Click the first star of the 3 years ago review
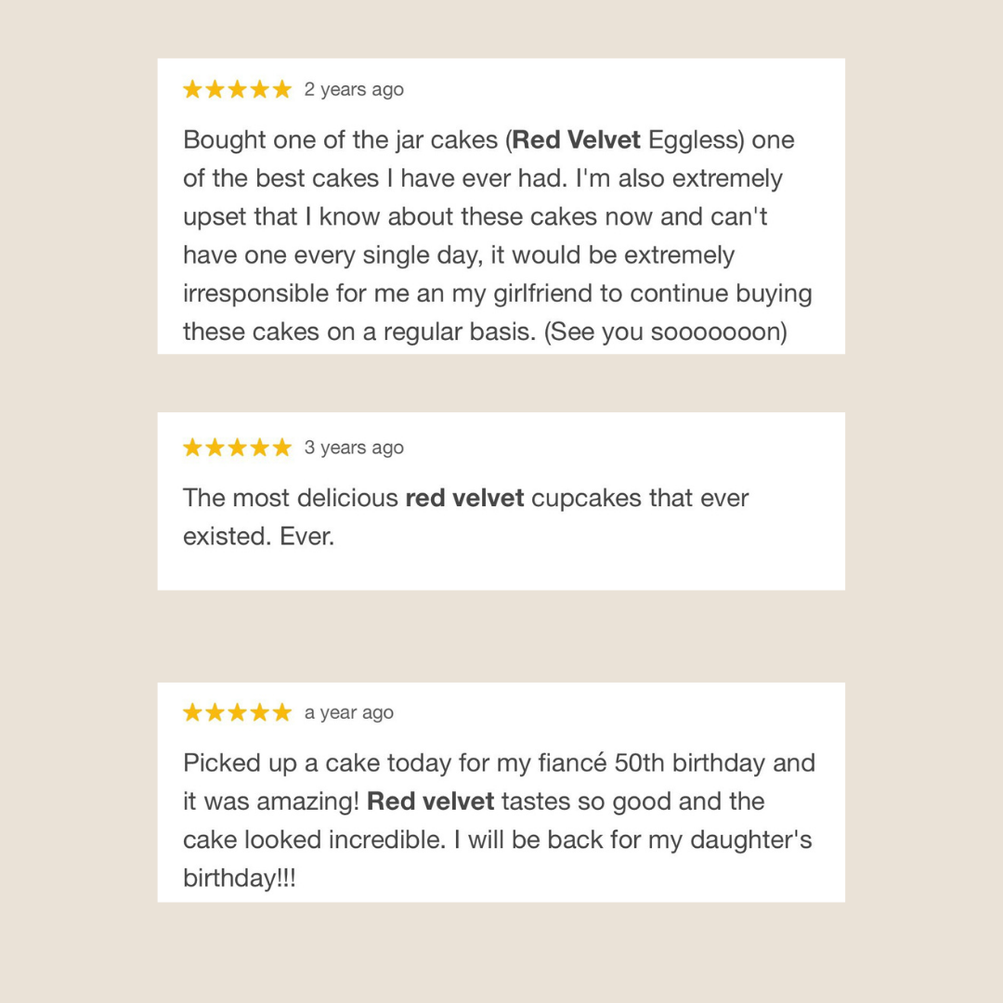Viewport: 1003px width, 1003px height. coord(192,447)
